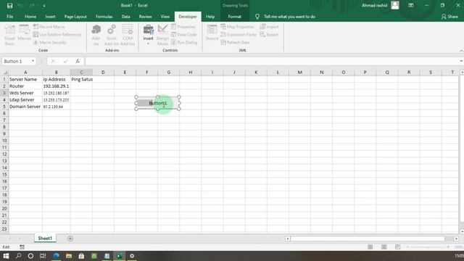The image size is (464, 261).
Task: Expand the formula bar
Action: pos(461,61)
